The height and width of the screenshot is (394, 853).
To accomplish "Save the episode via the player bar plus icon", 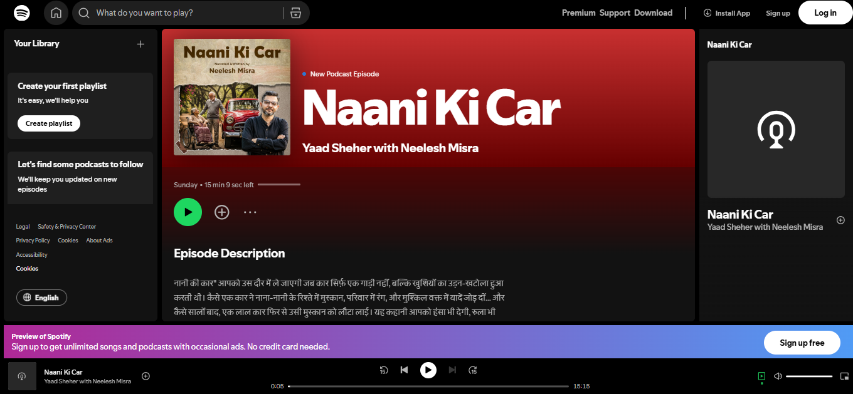I will (146, 376).
